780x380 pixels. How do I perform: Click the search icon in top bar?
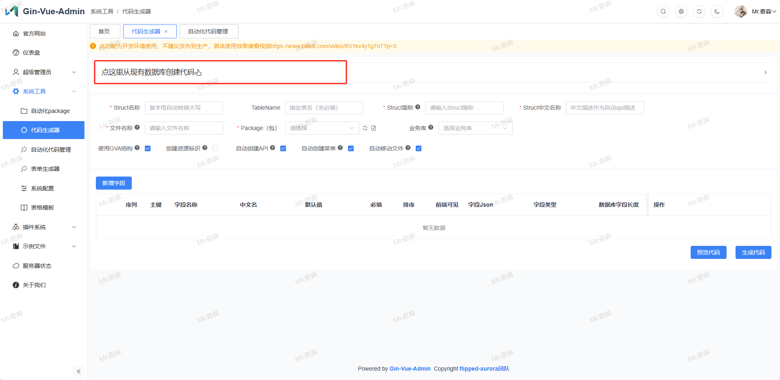[663, 11]
